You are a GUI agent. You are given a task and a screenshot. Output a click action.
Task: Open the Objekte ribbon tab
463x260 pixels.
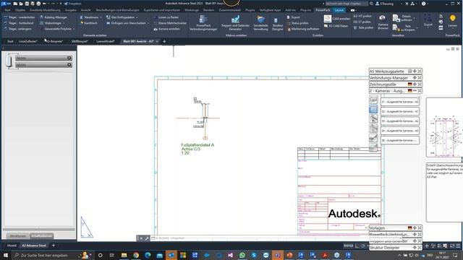tap(20, 10)
